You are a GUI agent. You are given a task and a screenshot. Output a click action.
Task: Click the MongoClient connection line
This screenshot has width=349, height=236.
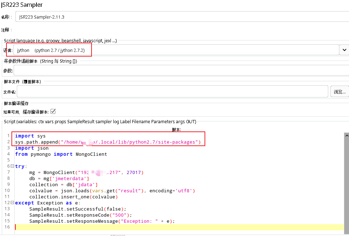[86, 172]
